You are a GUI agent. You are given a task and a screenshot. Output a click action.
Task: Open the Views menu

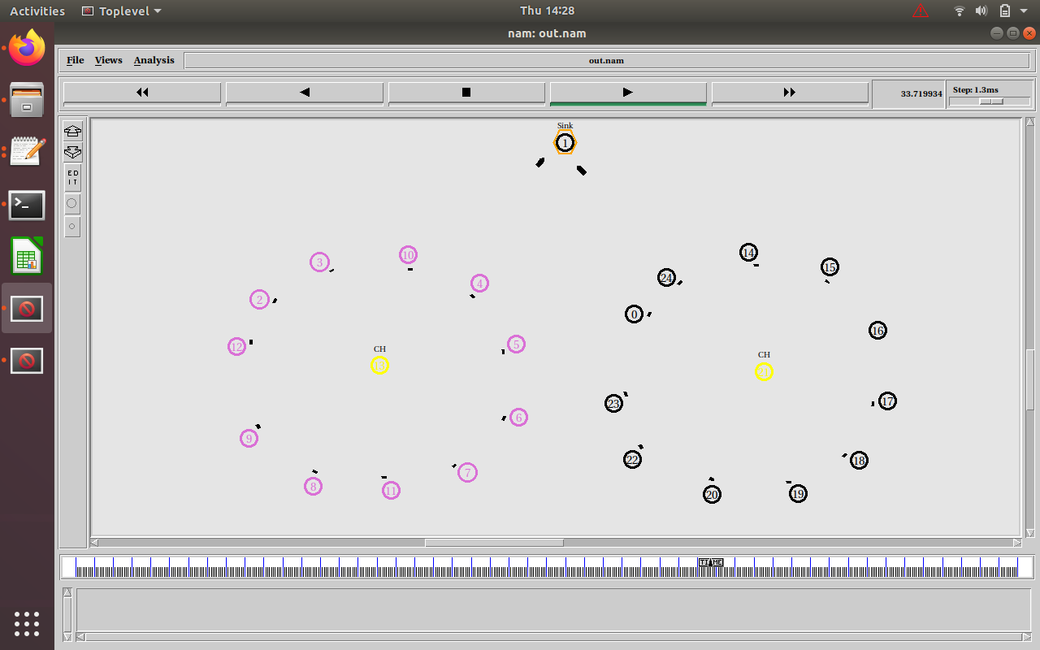(108, 60)
